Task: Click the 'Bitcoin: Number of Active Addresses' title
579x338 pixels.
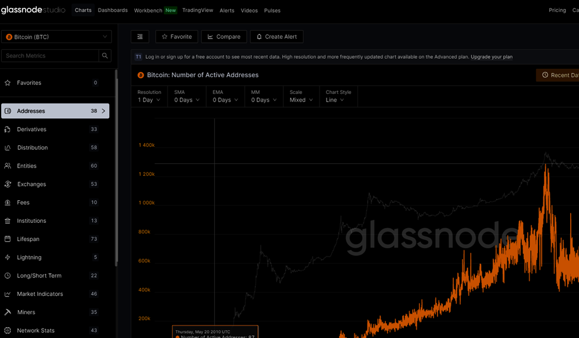Action: [x=203, y=75]
